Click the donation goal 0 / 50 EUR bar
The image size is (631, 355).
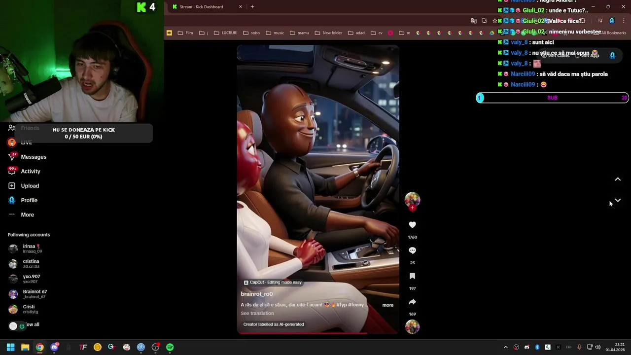83,133
